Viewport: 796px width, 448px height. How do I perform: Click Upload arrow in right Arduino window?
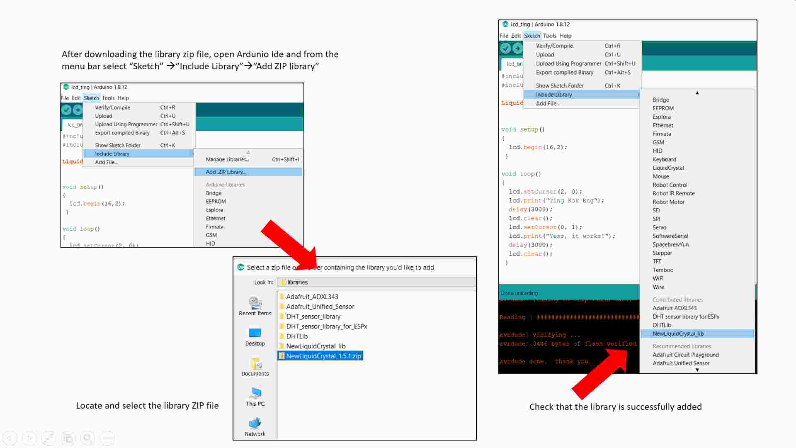pyautogui.click(x=517, y=49)
